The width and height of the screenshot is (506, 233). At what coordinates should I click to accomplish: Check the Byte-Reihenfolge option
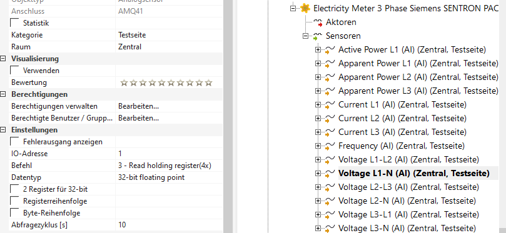14,212
